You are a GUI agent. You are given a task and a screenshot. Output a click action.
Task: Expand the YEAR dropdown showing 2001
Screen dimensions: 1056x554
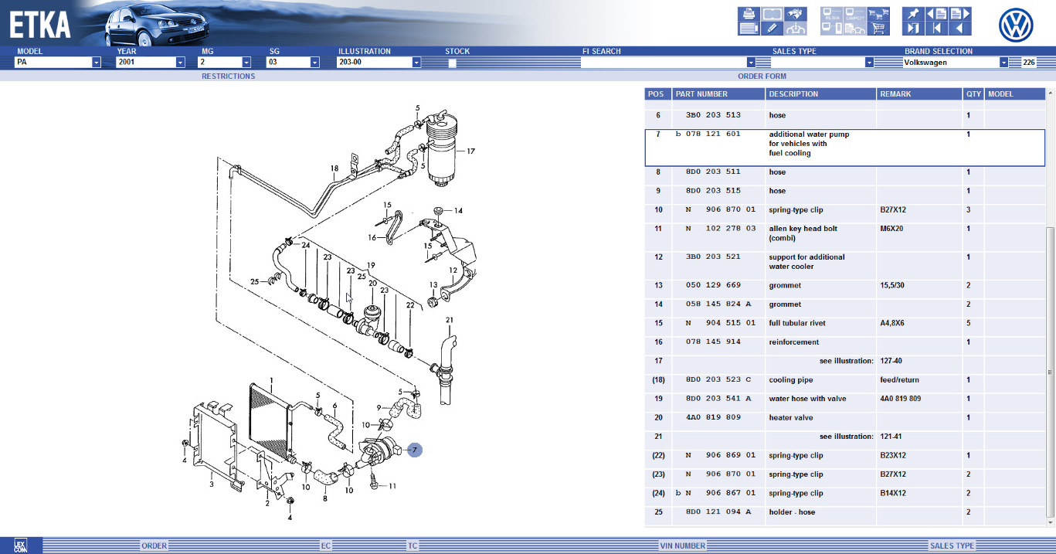[x=180, y=63]
